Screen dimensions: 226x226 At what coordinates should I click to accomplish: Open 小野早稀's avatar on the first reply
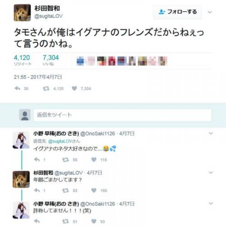coord(21,140)
